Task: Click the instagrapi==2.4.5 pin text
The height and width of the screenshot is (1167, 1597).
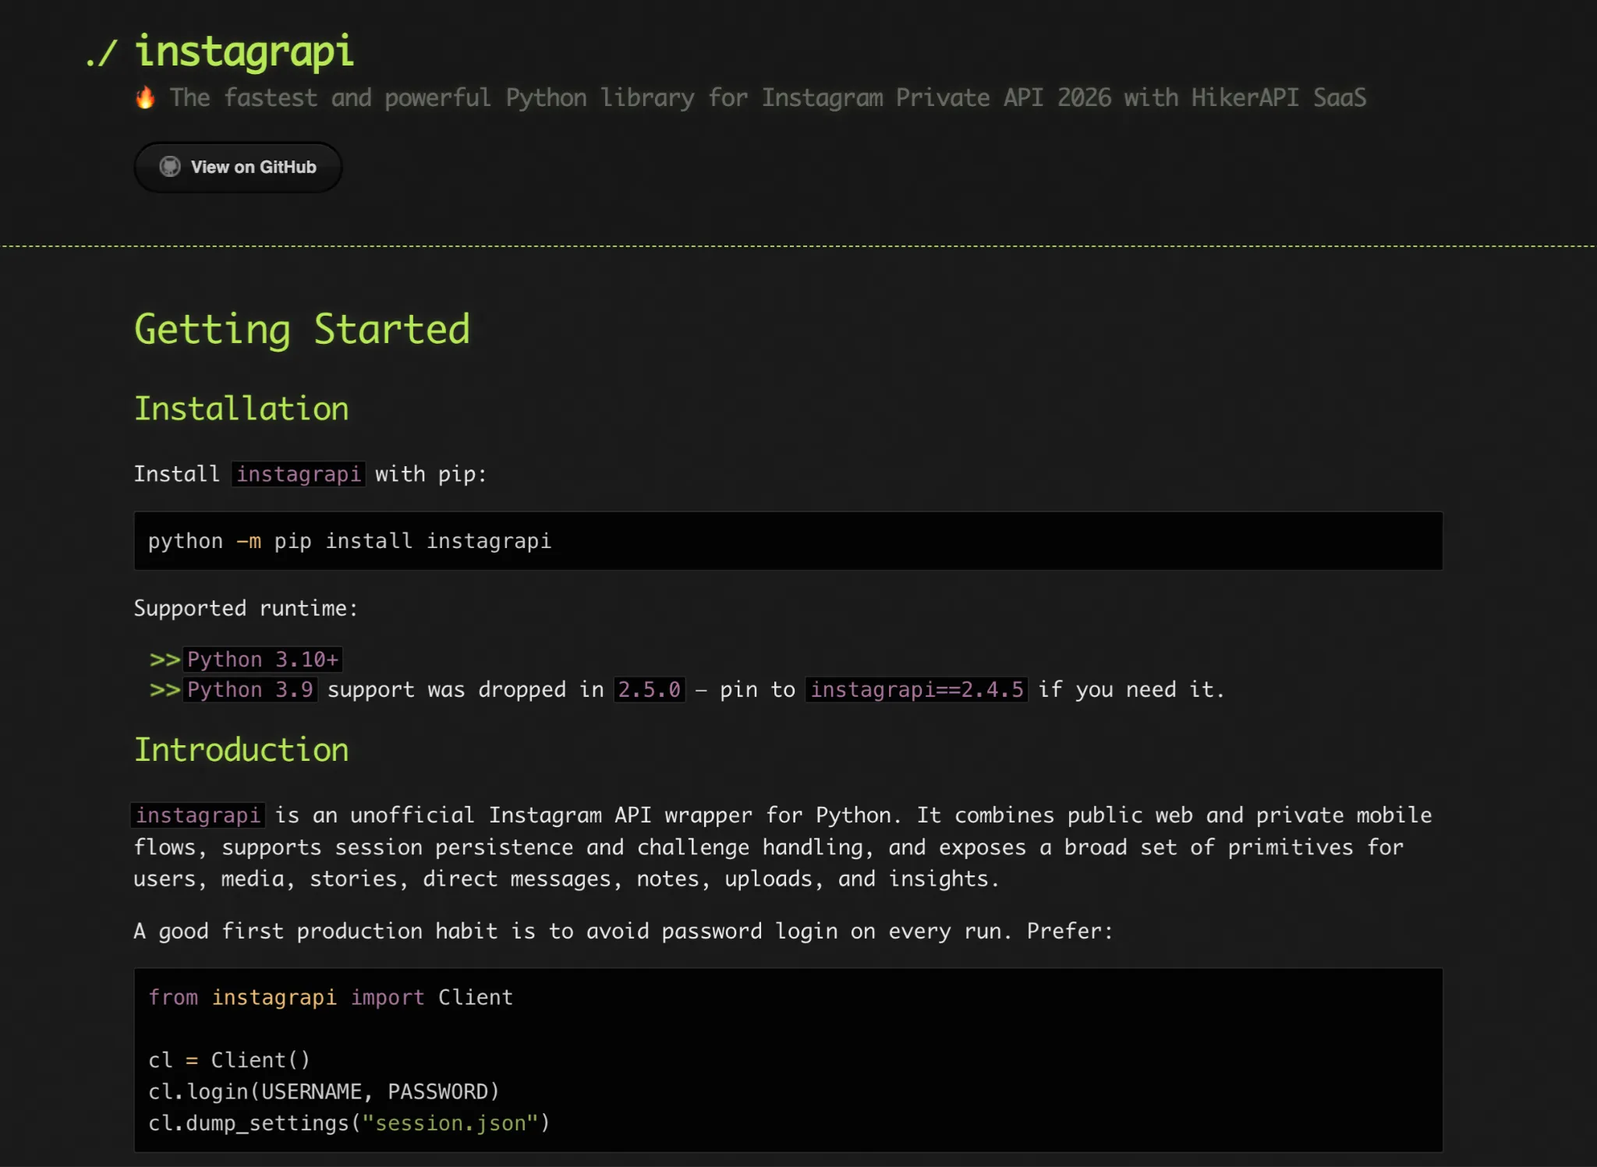Action: 916,690
